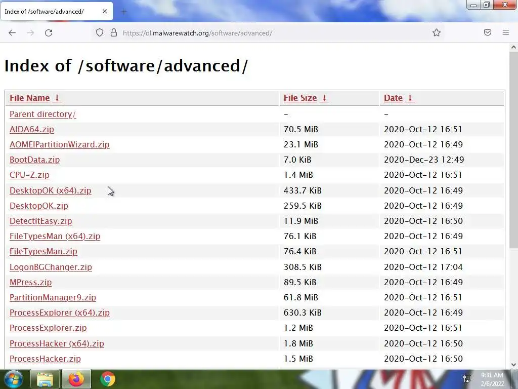Open the Windows Start menu

click(13, 379)
